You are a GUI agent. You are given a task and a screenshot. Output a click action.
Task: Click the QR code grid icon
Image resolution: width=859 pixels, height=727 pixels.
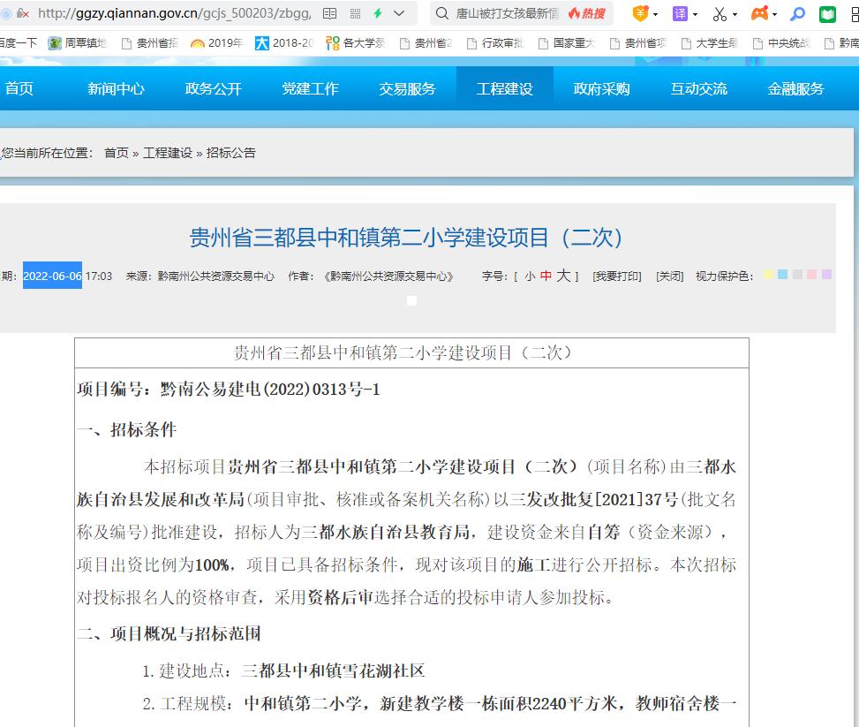coord(355,14)
